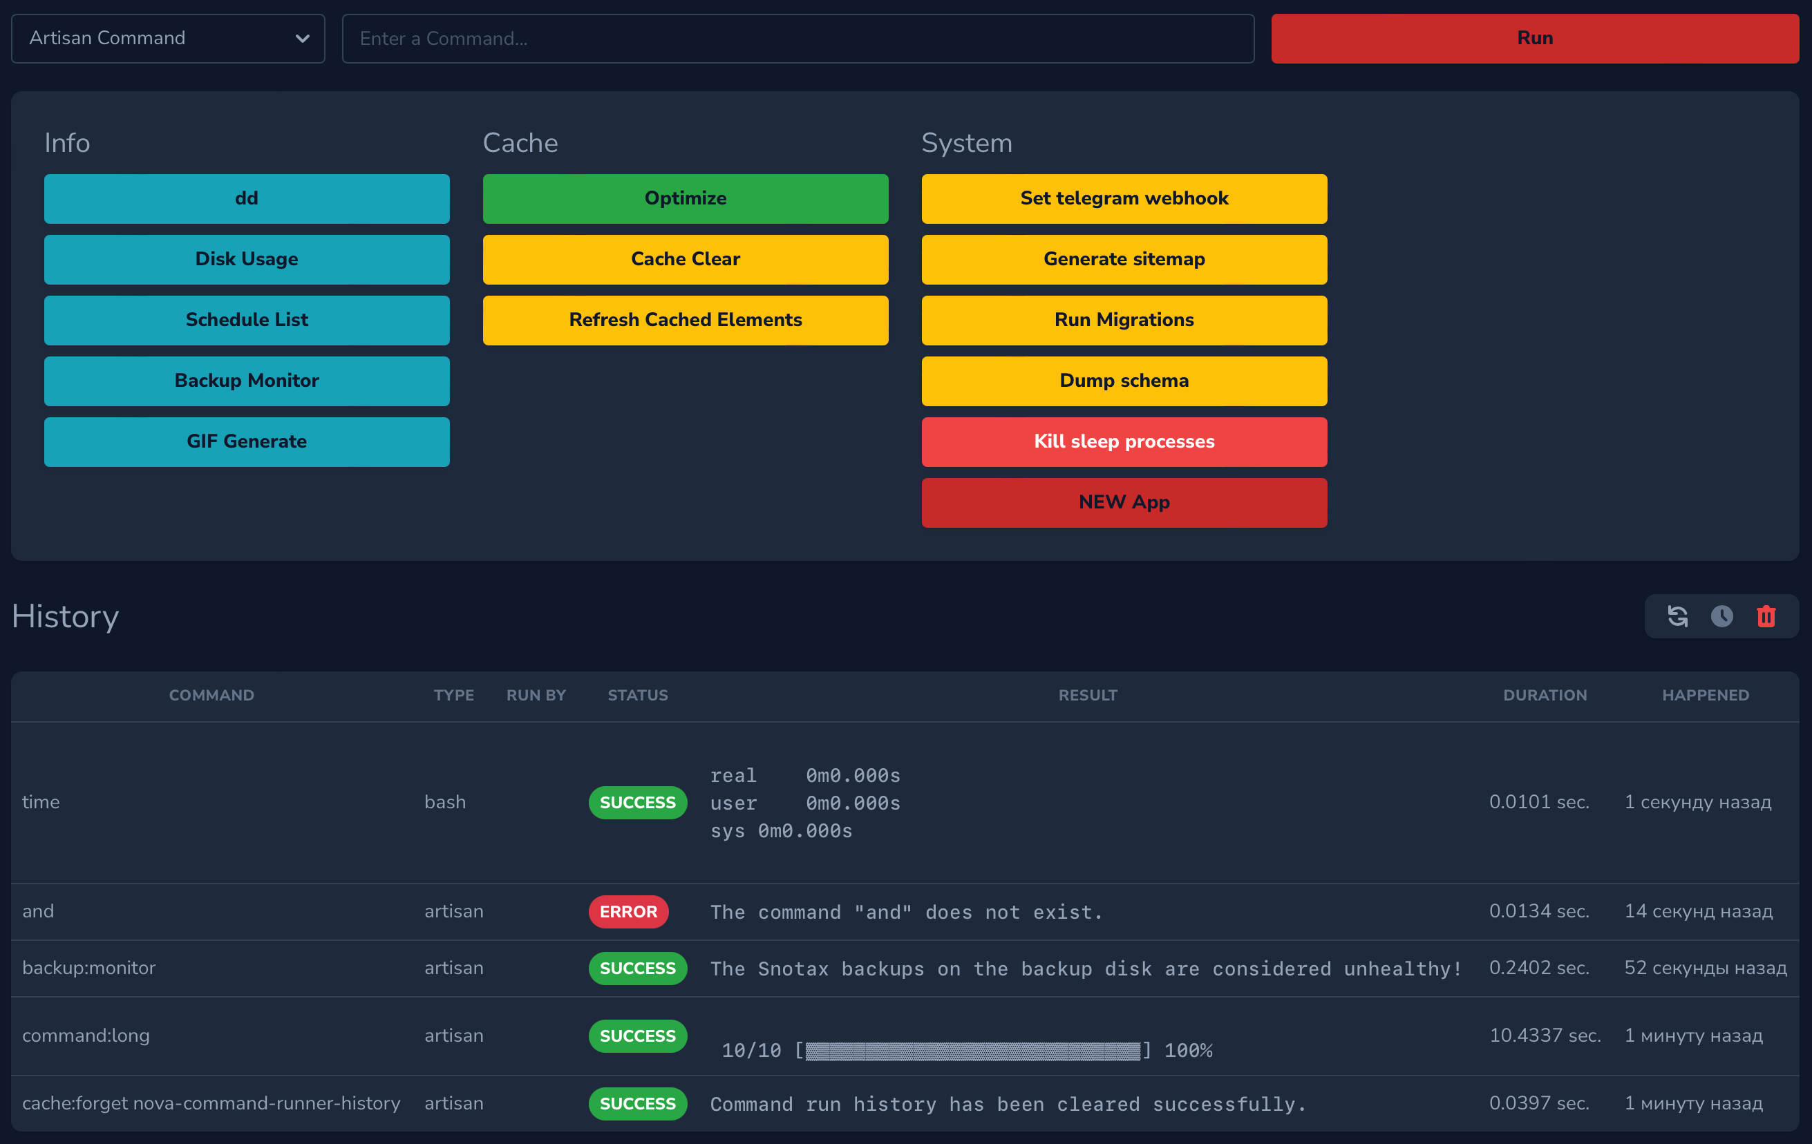Screen dimensions: 1812x1144
Task: Click the GIF Generate button
Action: coord(247,441)
